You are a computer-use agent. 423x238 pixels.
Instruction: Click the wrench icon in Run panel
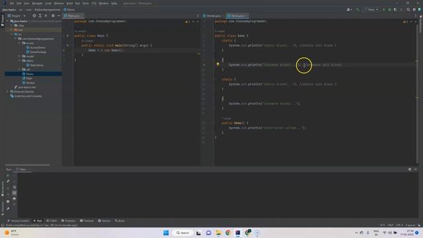click(8, 181)
